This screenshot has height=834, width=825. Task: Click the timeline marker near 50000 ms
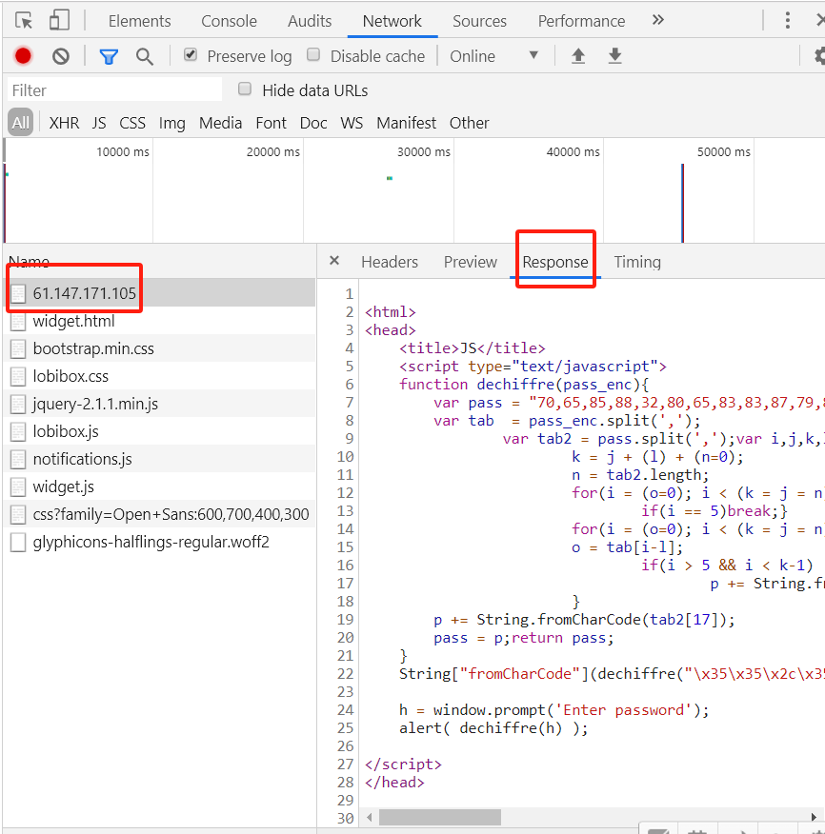[x=682, y=203]
